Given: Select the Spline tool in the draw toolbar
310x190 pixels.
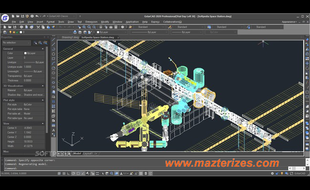Looking at the screenshot, I should [x=53, y=78].
